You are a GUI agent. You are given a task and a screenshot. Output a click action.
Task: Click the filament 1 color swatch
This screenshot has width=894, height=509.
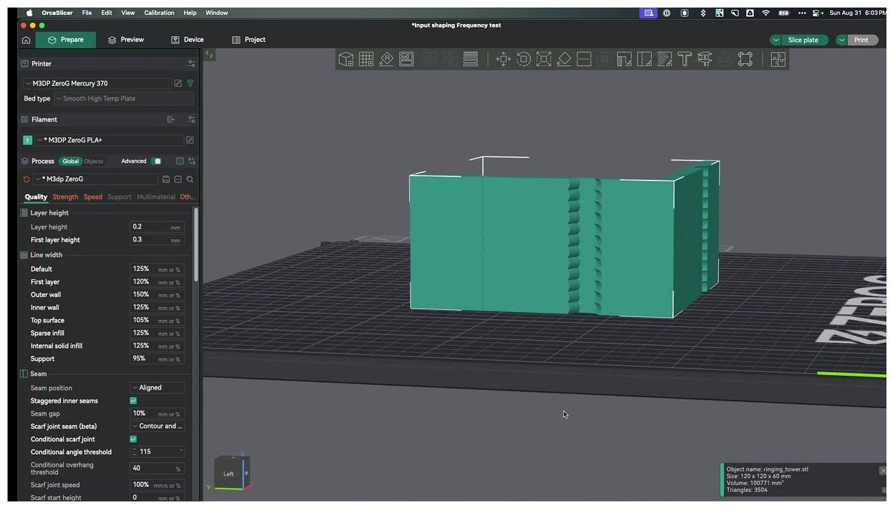[x=27, y=140]
